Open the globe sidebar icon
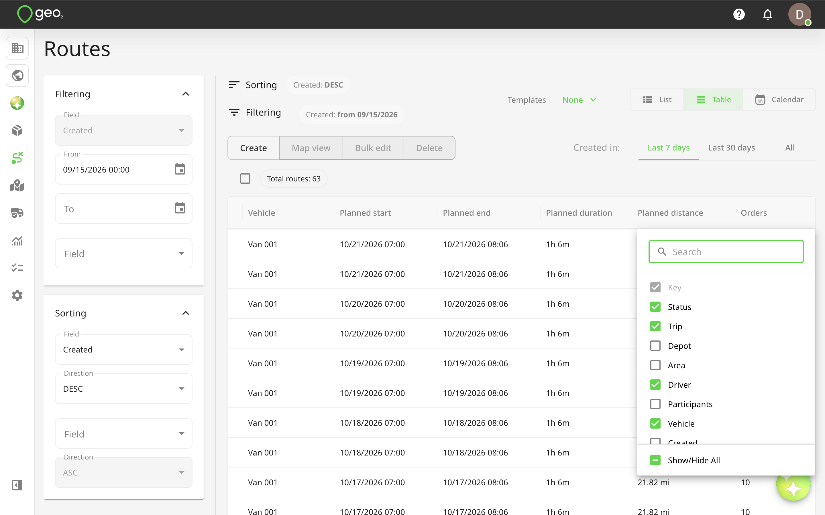 click(17, 76)
